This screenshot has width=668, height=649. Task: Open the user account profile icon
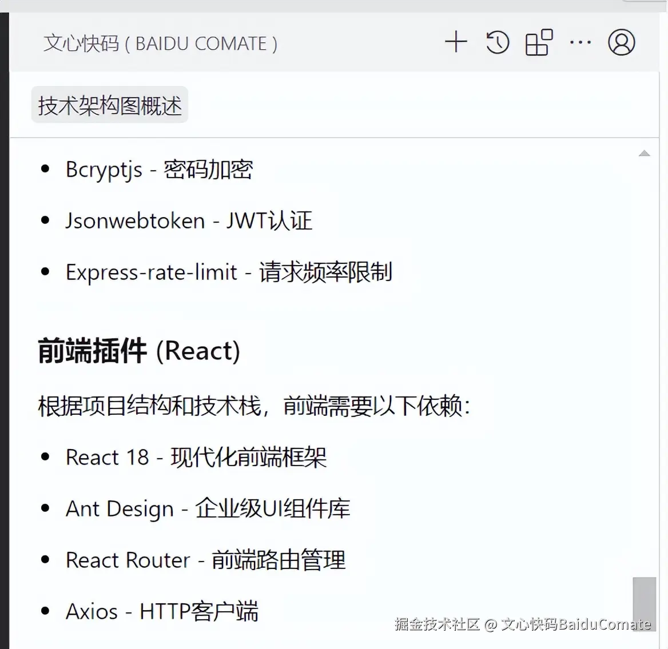621,42
